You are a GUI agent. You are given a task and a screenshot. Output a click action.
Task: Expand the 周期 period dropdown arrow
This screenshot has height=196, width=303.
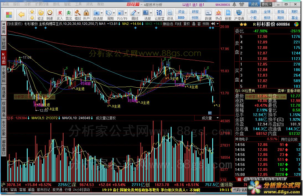point(114,13)
